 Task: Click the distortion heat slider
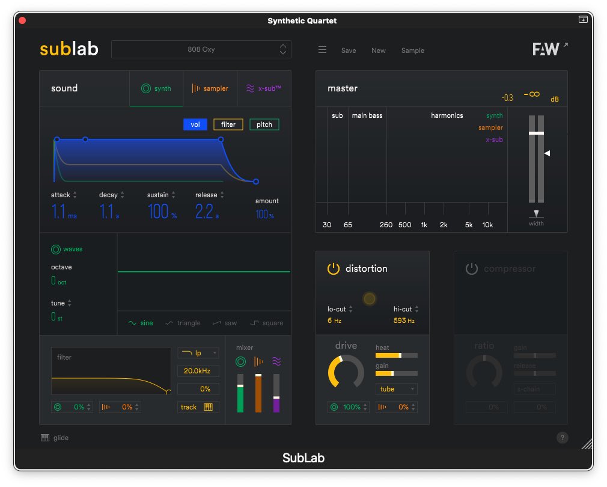tap(397, 355)
